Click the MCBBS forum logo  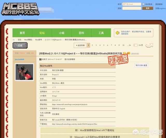tap(20, 9)
